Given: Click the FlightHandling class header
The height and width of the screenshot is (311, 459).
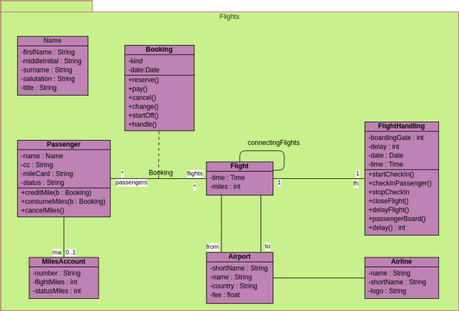Looking at the screenshot, I should [401, 126].
